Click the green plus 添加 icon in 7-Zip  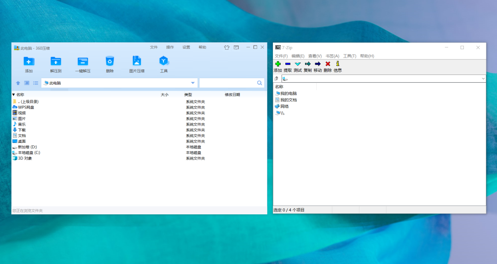tap(277, 64)
